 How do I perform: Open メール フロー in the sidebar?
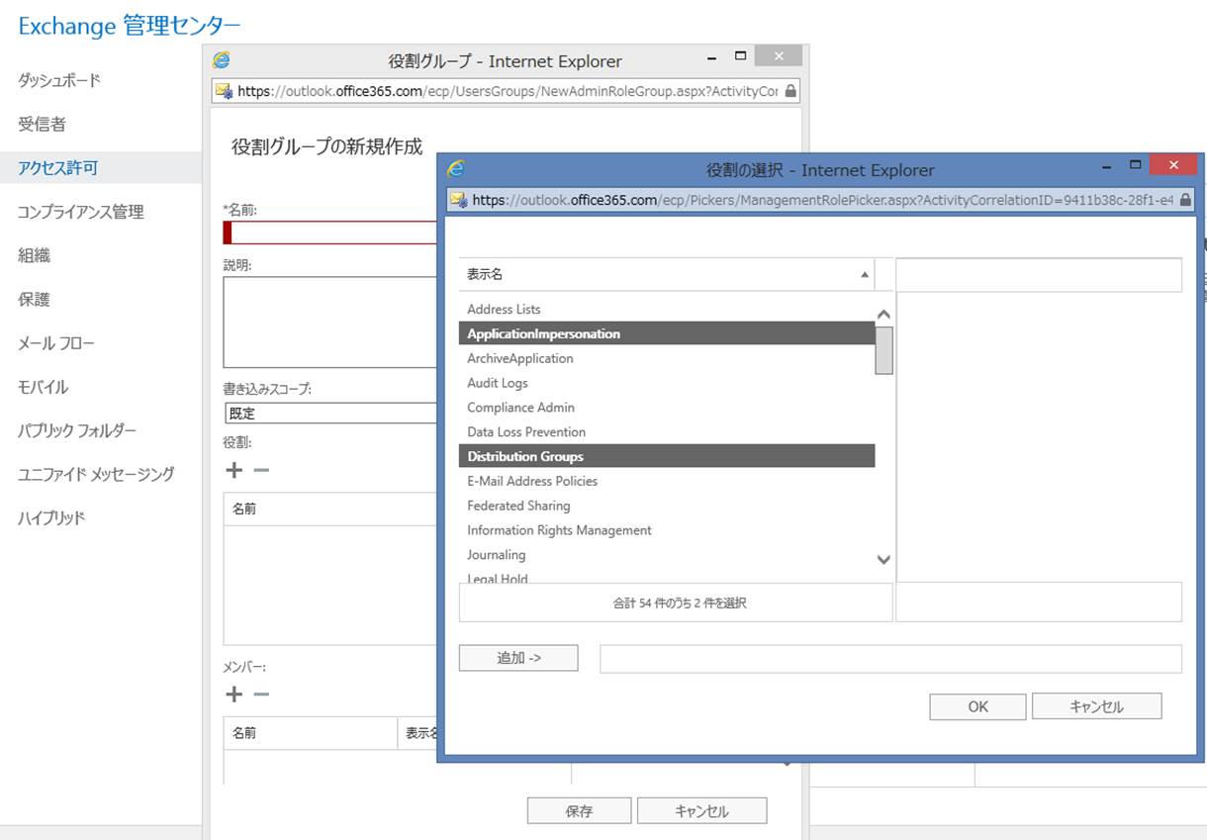(56, 343)
